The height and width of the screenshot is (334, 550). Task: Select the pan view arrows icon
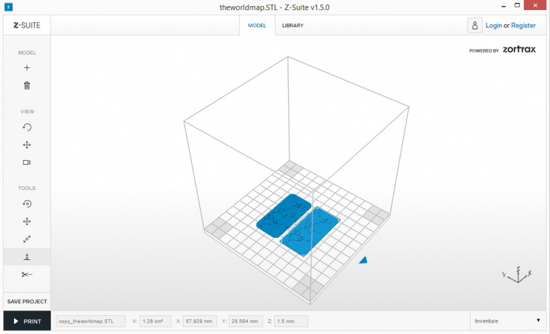27,145
